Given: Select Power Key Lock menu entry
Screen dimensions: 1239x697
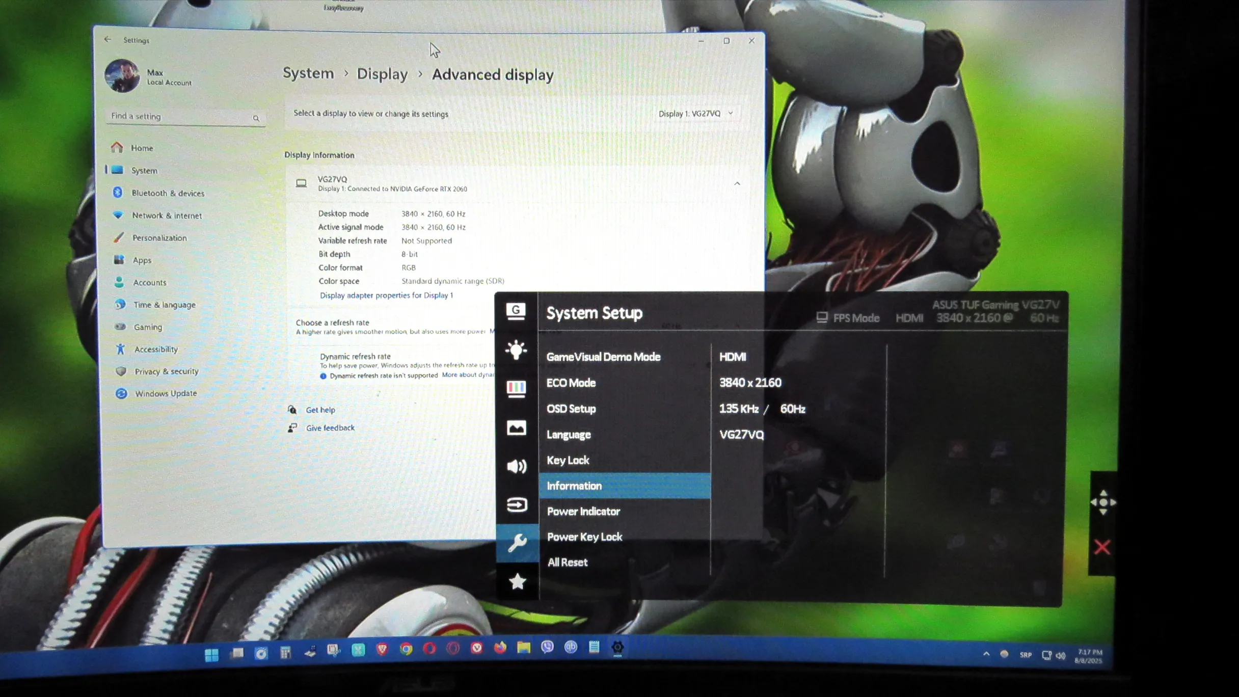Looking at the screenshot, I should click(585, 537).
